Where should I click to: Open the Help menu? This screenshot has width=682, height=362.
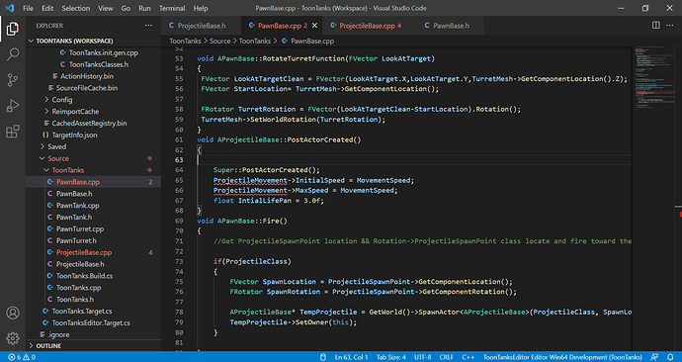click(201, 8)
